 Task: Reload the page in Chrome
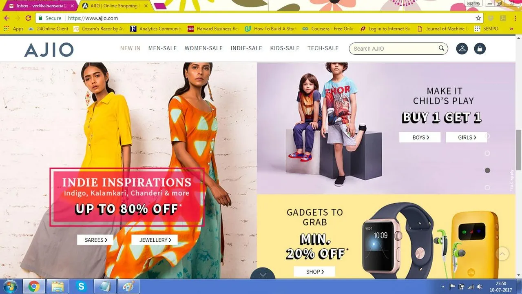(28, 18)
